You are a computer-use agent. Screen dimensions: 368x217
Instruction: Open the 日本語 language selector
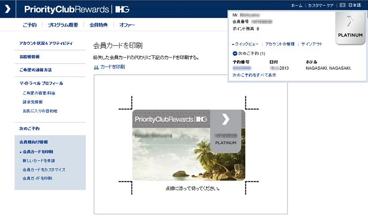[354, 5]
